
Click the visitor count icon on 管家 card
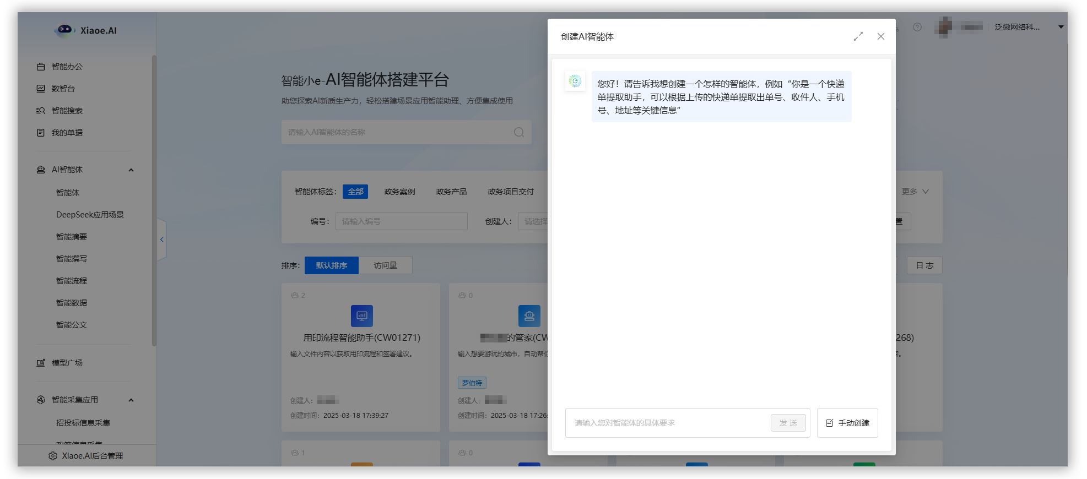(462, 296)
